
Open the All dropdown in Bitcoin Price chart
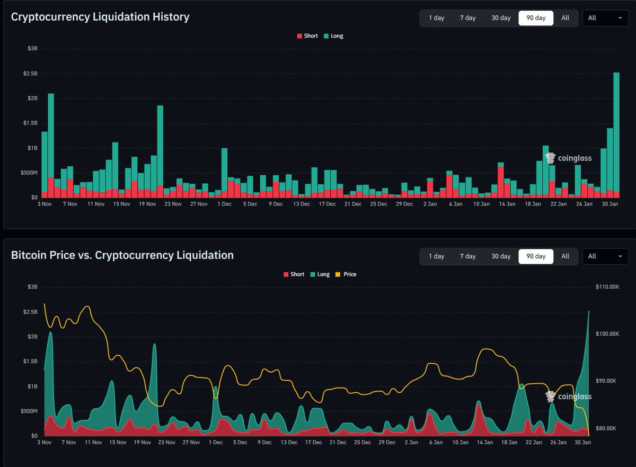pos(605,256)
